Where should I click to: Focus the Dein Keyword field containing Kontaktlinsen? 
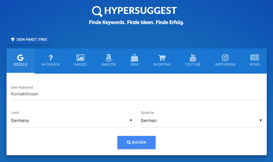tap(136, 94)
